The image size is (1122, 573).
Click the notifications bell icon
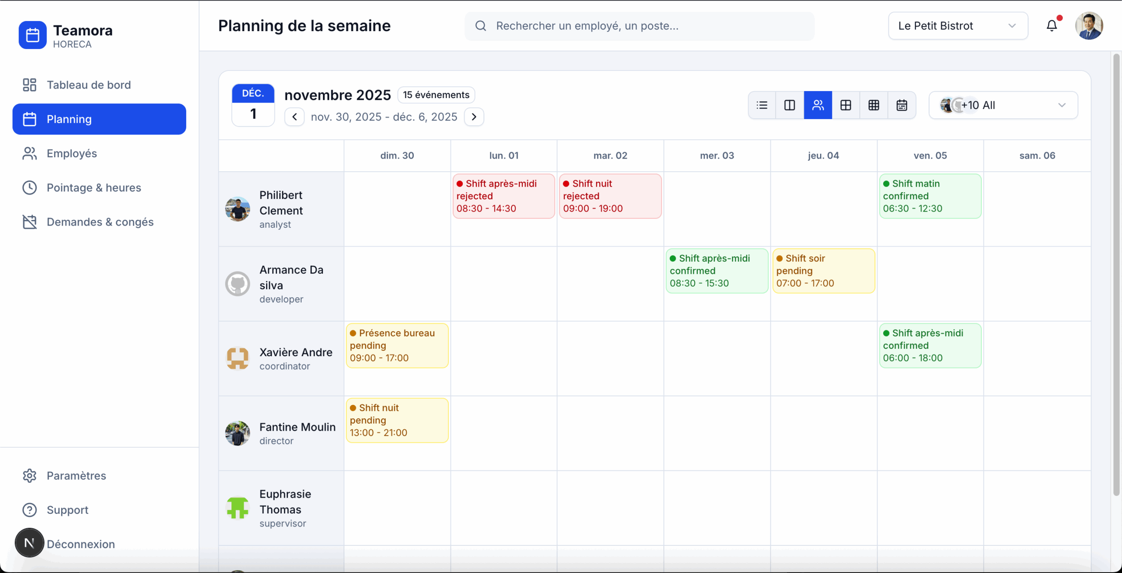click(1052, 26)
